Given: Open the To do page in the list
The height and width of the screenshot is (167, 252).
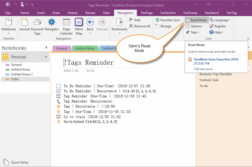Looking at the screenshot, I should (204, 86).
